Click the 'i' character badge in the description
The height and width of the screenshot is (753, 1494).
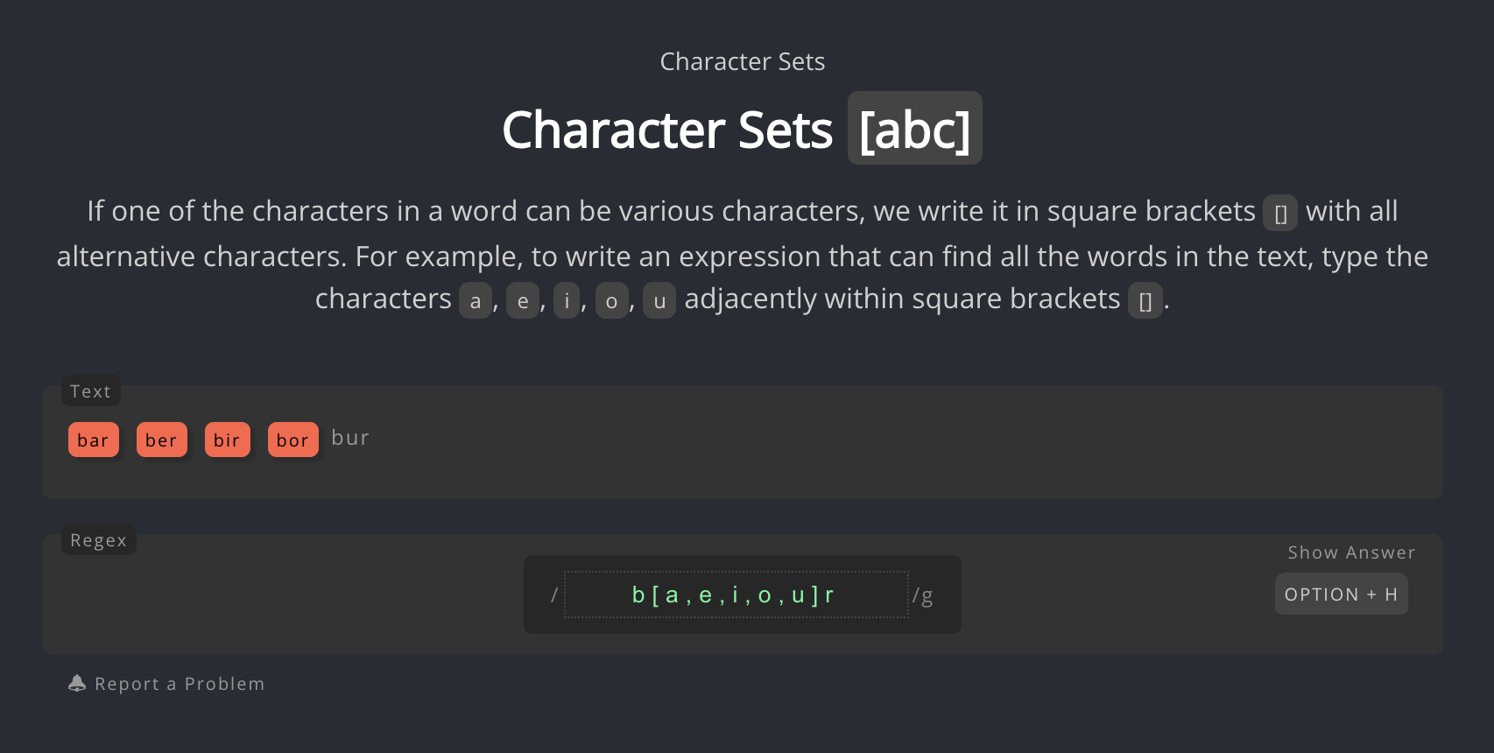pyautogui.click(x=567, y=300)
